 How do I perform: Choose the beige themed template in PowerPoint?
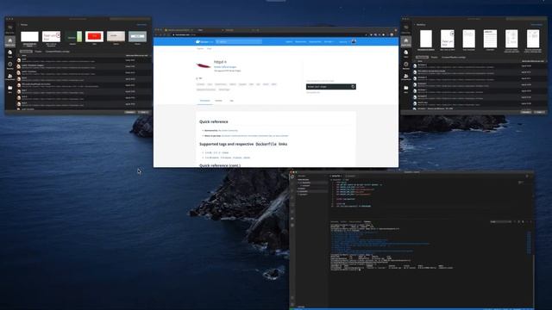(x=116, y=36)
